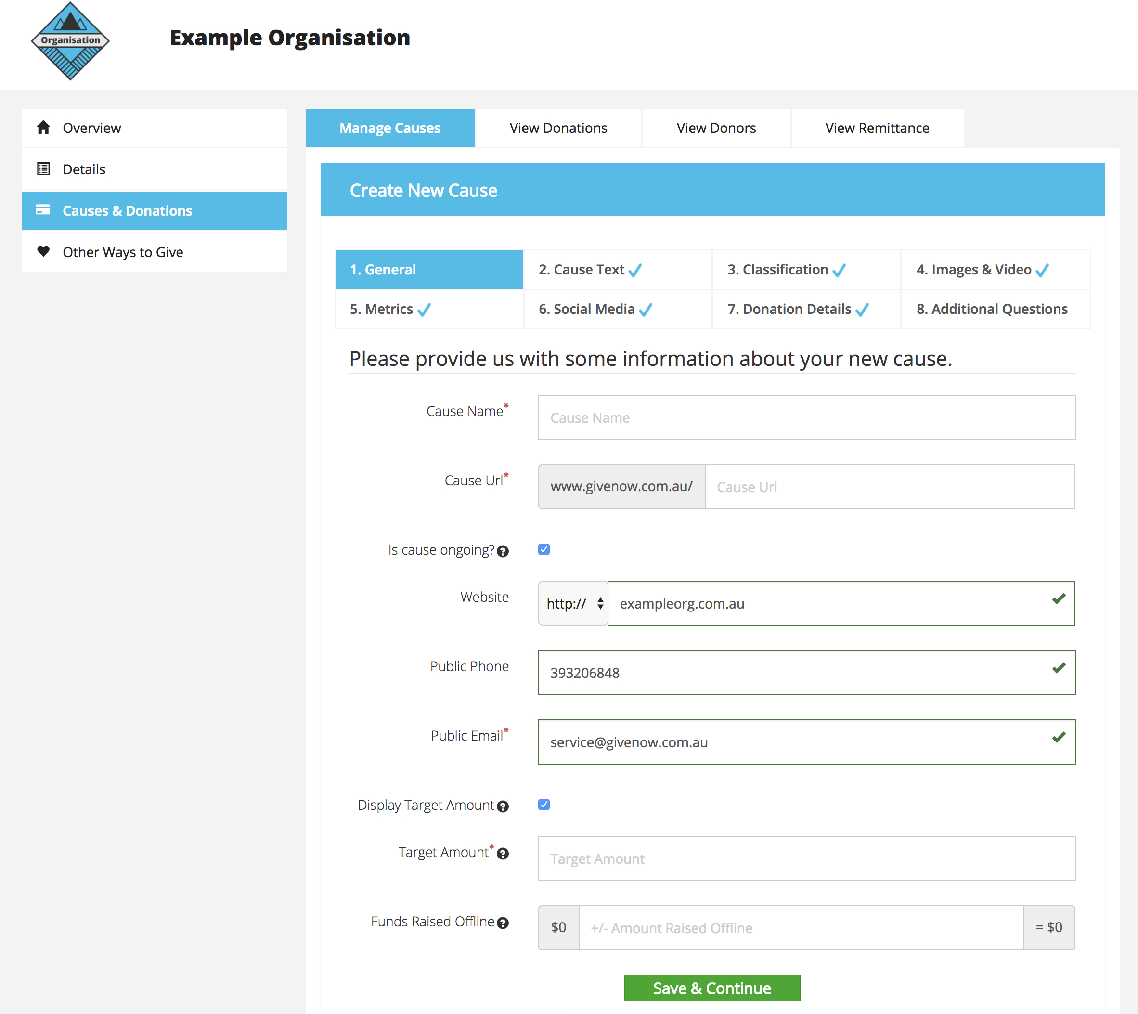
Task: Click help icon beside Is cause ongoing
Action: (x=503, y=552)
